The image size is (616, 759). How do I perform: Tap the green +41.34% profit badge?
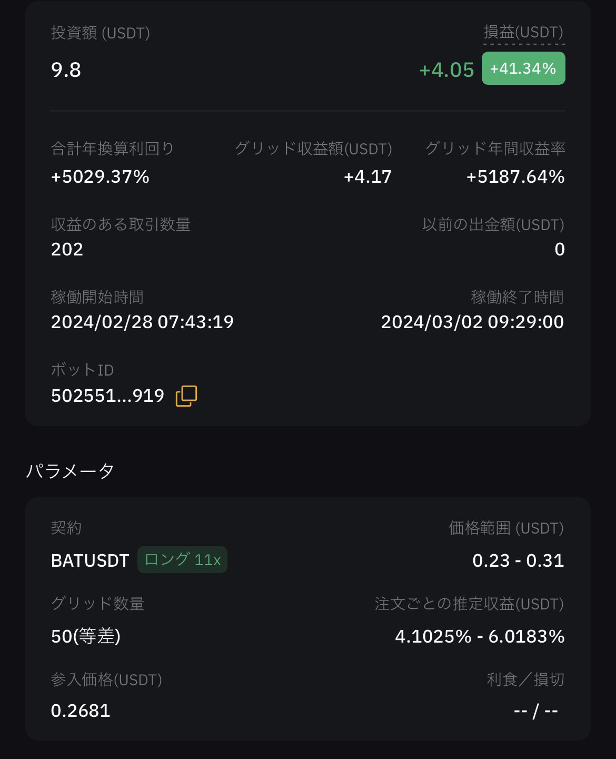pos(523,68)
